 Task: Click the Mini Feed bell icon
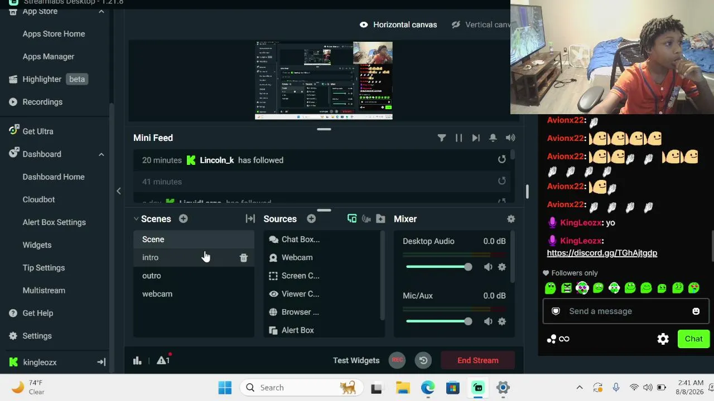click(493, 138)
